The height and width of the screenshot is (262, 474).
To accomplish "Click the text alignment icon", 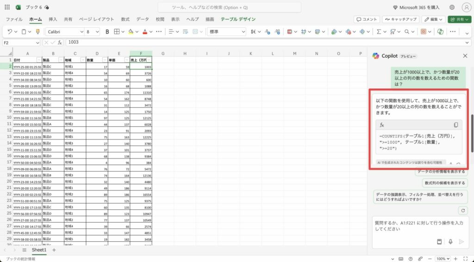I will 171,32.
